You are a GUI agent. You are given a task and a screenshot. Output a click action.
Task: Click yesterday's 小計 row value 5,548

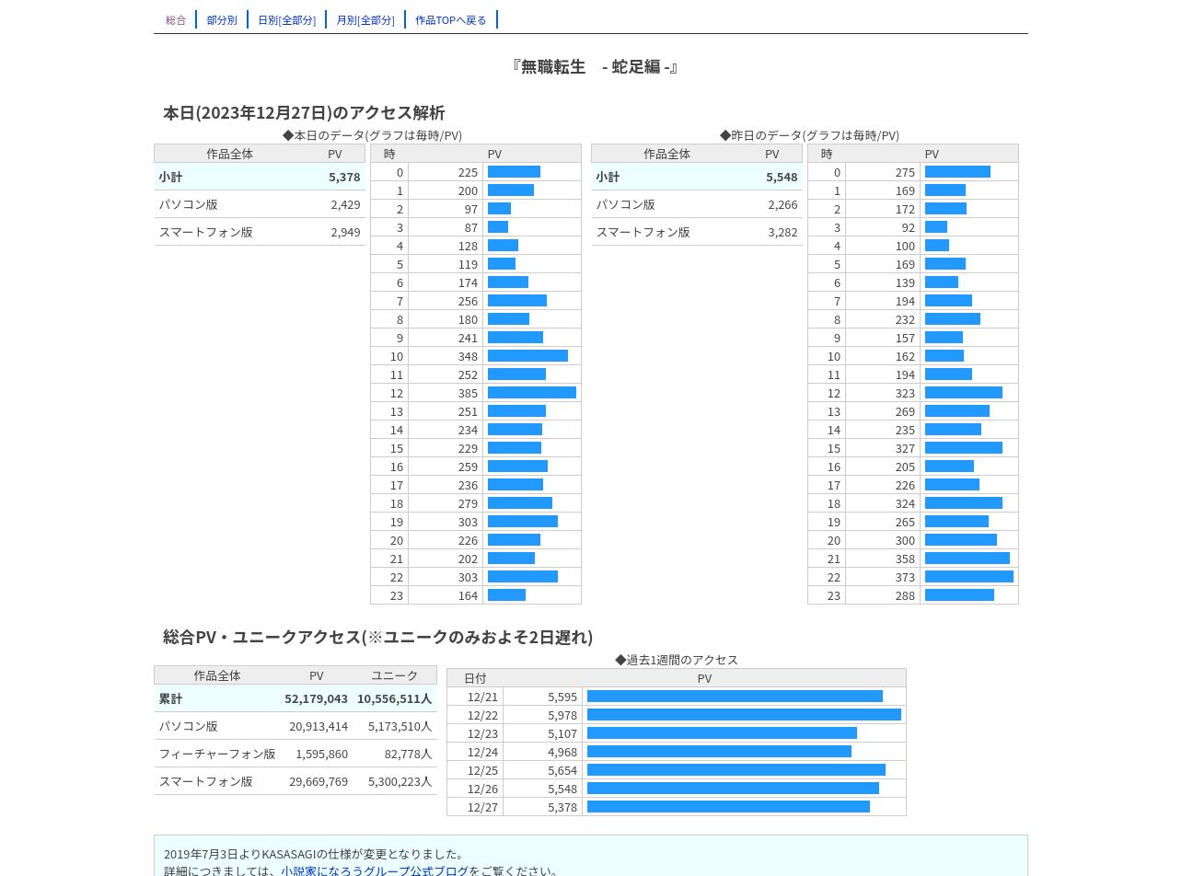782,177
